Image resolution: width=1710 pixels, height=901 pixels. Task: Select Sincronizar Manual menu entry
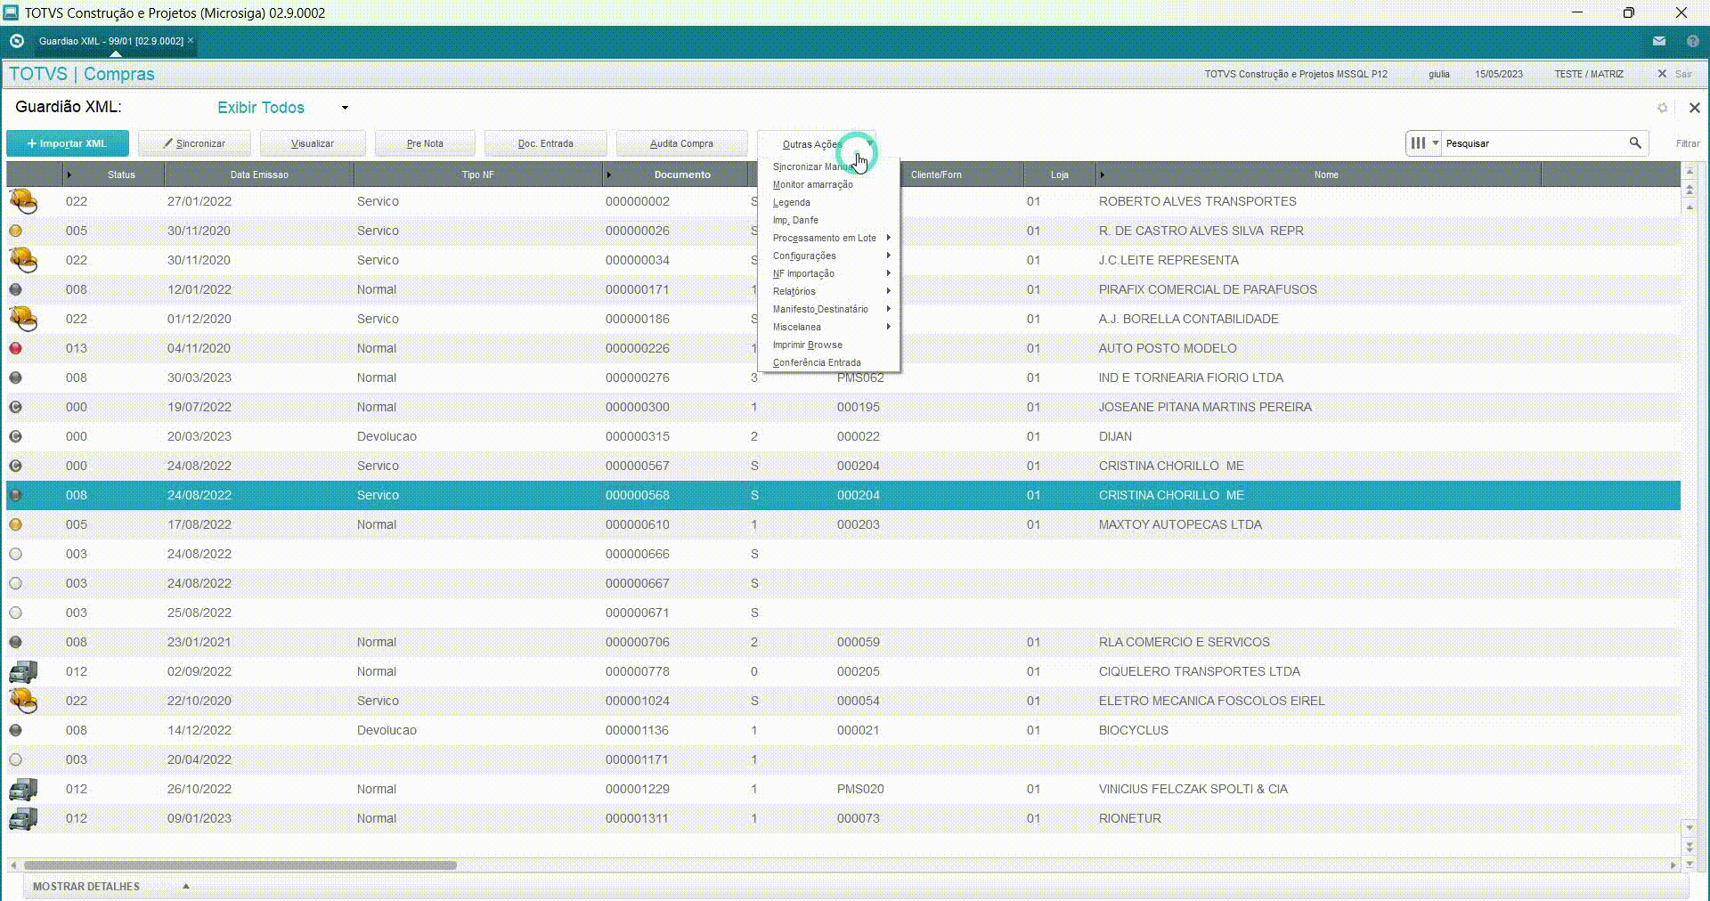point(828,166)
